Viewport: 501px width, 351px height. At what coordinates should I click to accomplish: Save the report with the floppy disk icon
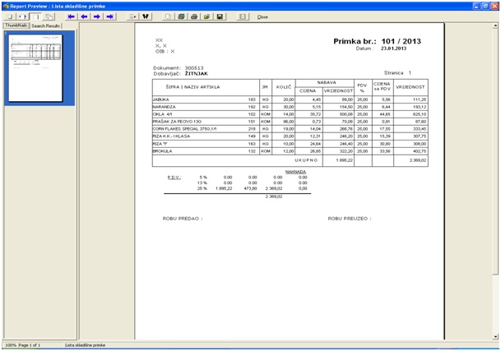click(220, 16)
